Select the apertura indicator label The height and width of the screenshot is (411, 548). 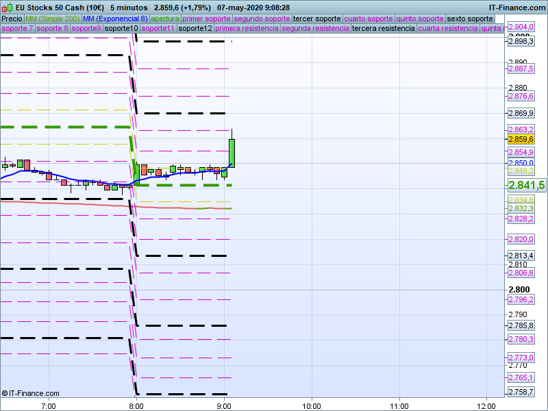pos(165,18)
